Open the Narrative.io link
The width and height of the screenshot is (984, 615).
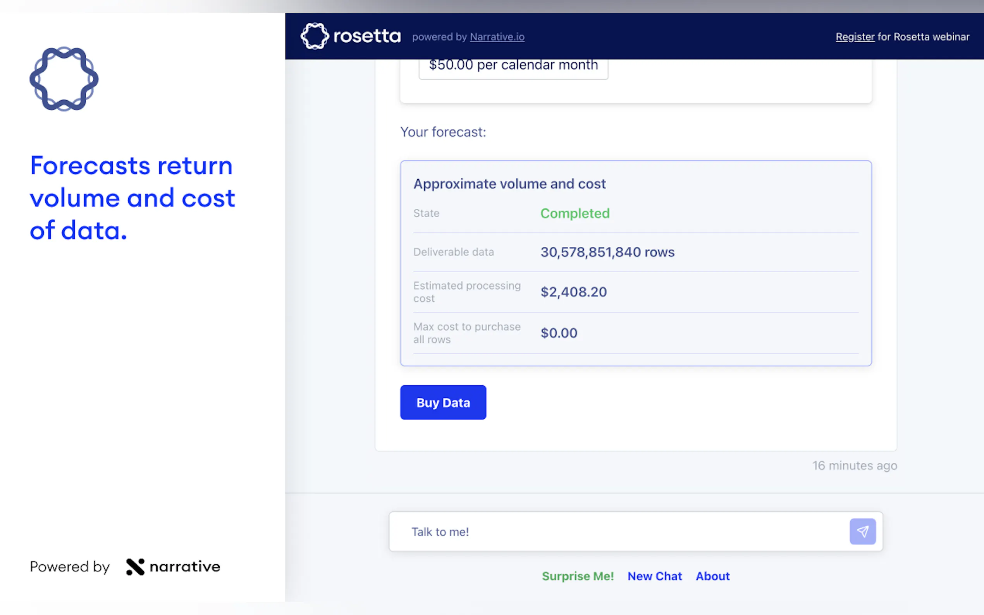coord(497,37)
